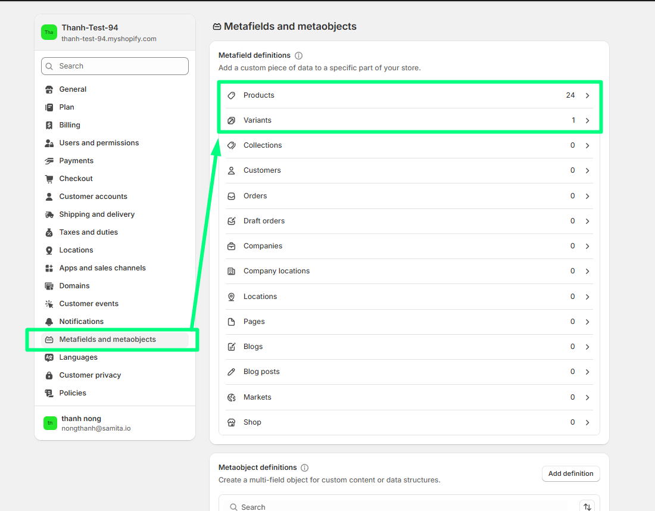Select Languages in the sidebar
655x511 pixels.
[x=78, y=357]
